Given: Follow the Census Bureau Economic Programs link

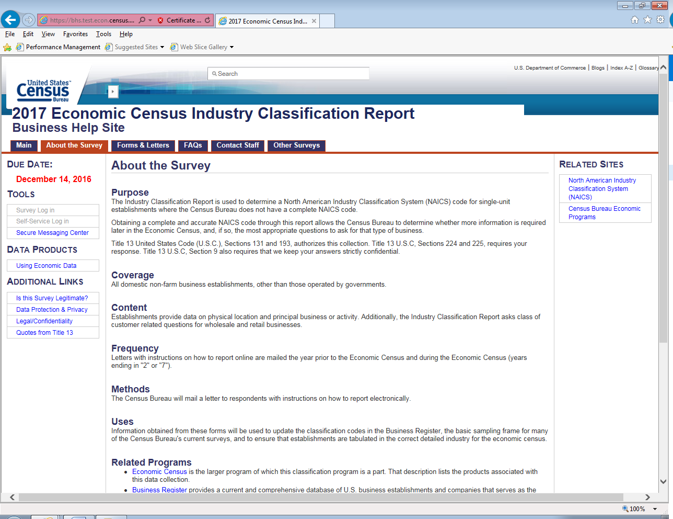Looking at the screenshot, I should click(x=604, y=212).
